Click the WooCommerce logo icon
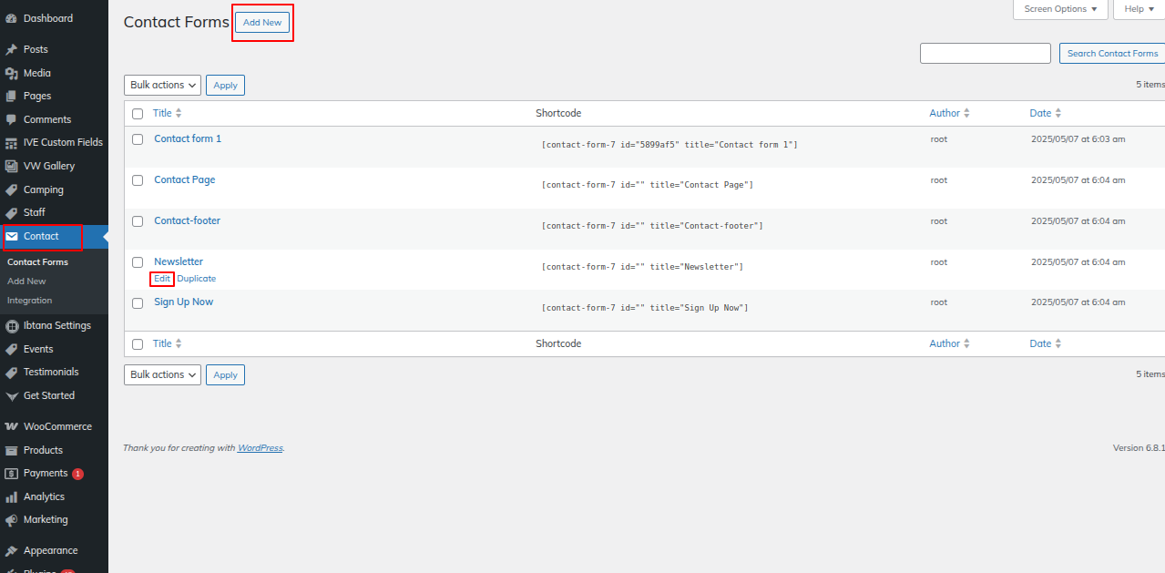This screenshot has width=1165, height=573. pos(11,426)
